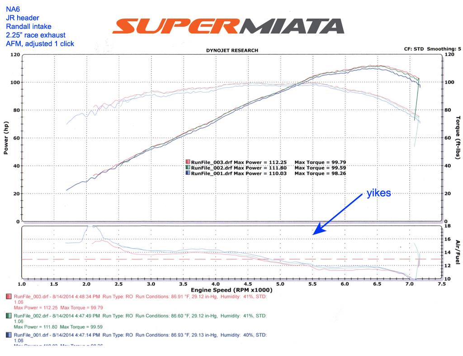Click the 'yikes' annotation label
Screen dimensions: 463x356
tap(378, 193)
